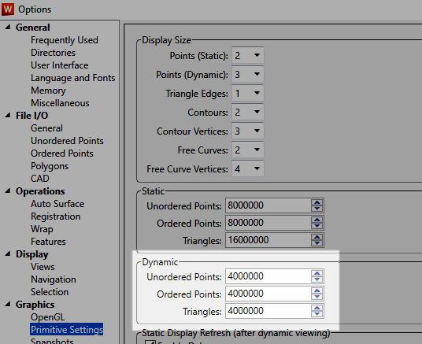Select Polygons in the options tree
Screen dimensions: 422x344
[x=50, y=166]
